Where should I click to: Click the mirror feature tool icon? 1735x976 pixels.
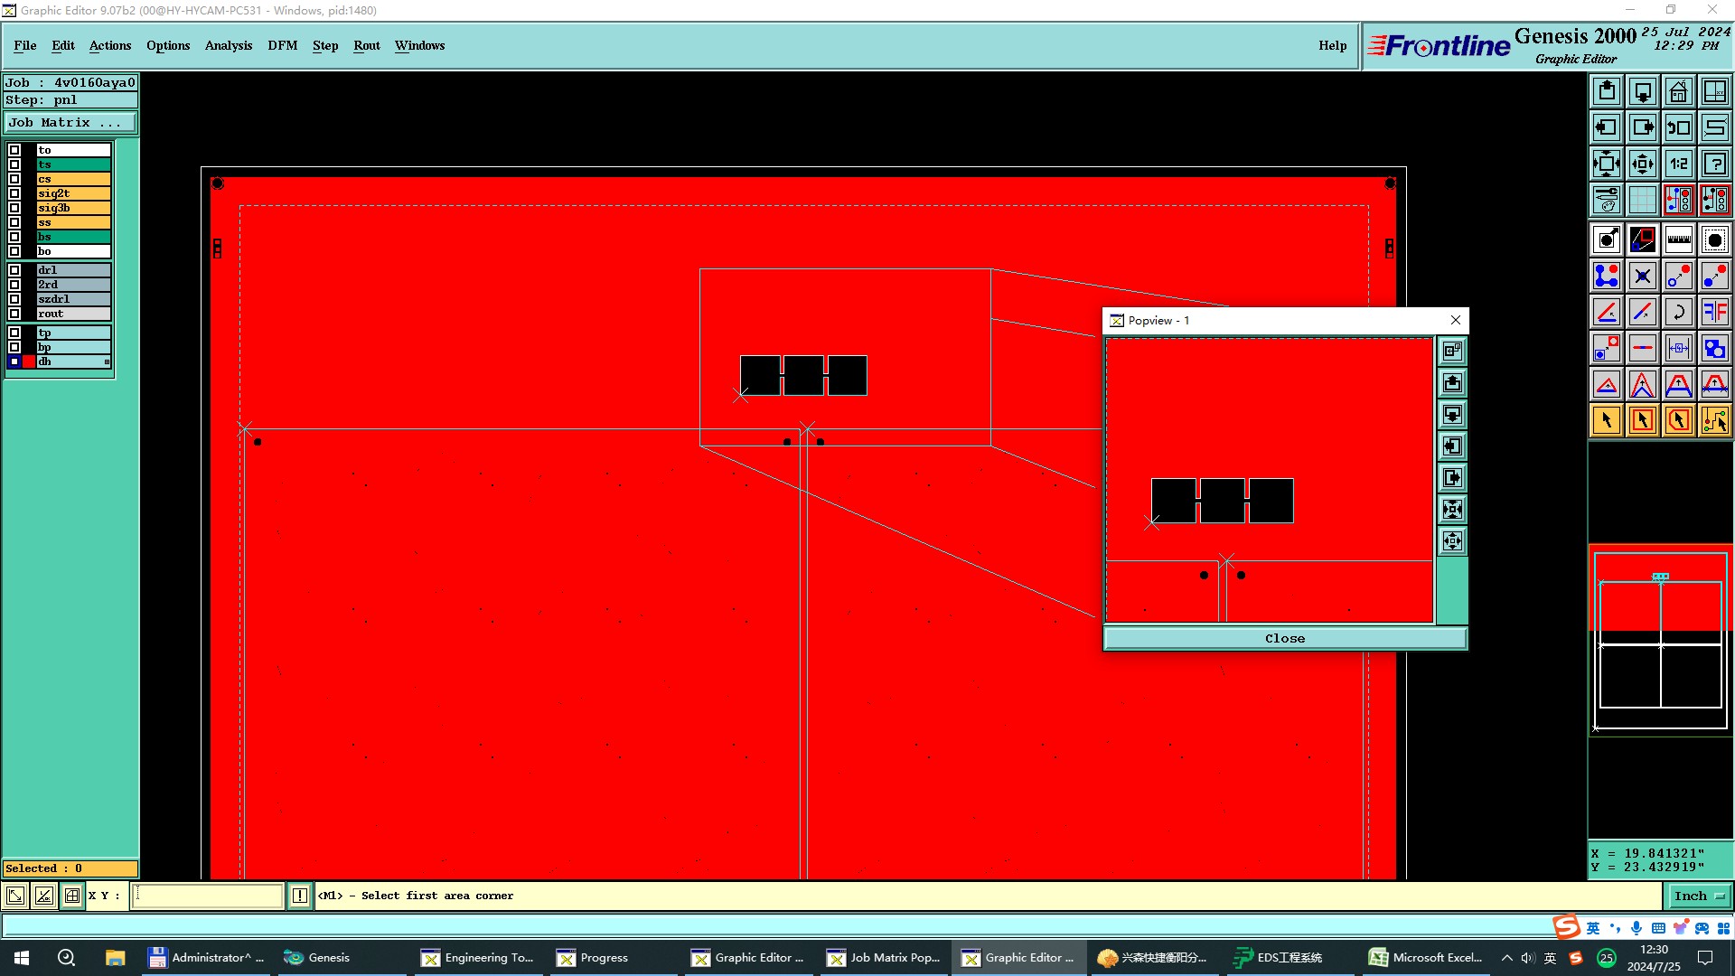click(1714, 312)
